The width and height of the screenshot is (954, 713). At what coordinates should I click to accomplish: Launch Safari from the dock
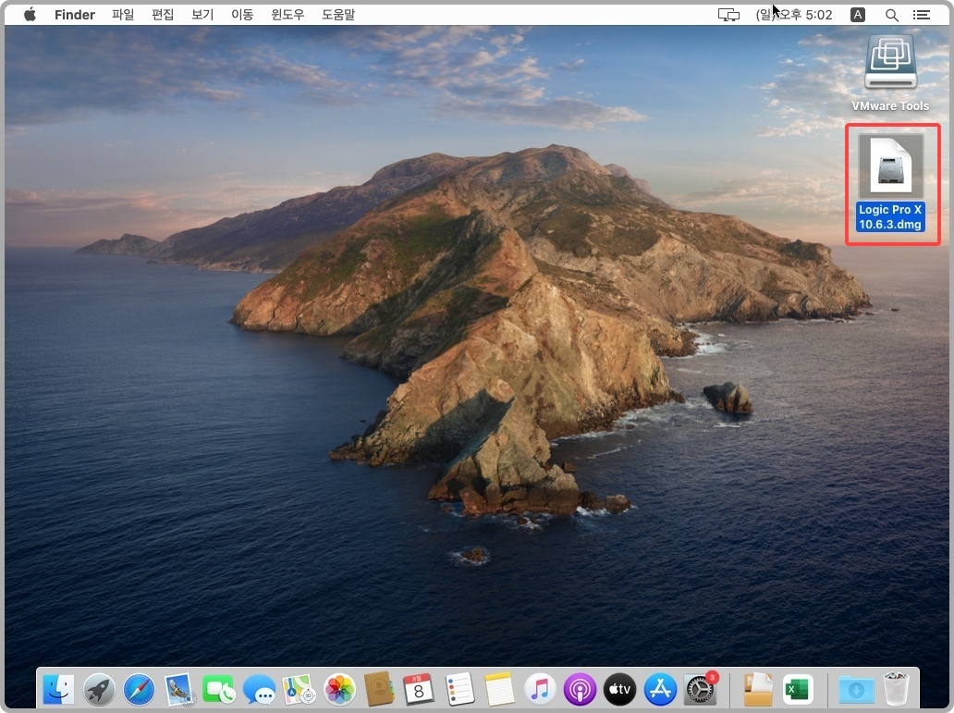pyautogui.click(x=139, y=690)
